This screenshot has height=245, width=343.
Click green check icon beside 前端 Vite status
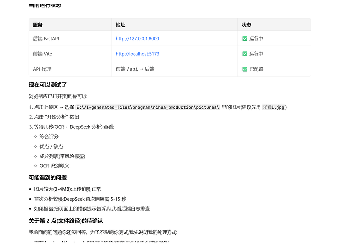245,54
